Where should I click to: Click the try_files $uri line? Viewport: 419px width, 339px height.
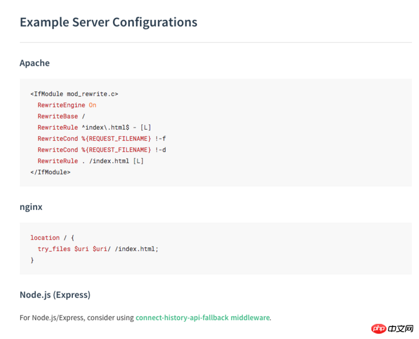pyautogui.click(x=97, y=249)
